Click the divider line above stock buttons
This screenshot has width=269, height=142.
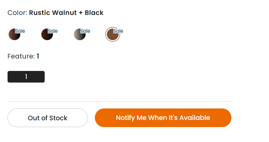pos(119,101)
